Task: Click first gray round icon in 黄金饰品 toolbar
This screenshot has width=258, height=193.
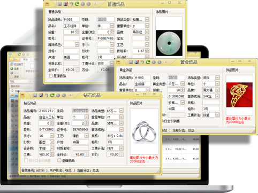Action: pos(154,62)
